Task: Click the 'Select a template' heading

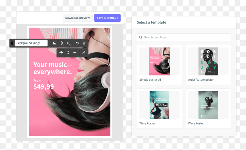Action: pyautogui.click(x=151, y=22)
